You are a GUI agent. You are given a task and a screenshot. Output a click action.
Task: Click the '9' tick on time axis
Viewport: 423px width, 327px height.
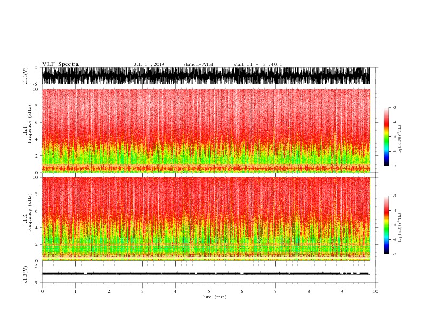pos(342,291)
